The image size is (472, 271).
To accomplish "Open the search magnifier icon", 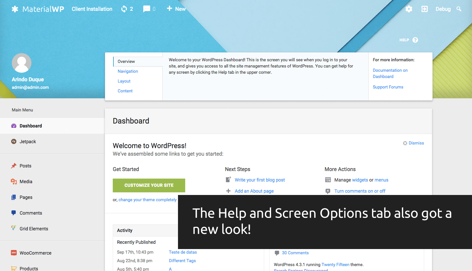I will [459, 9].
